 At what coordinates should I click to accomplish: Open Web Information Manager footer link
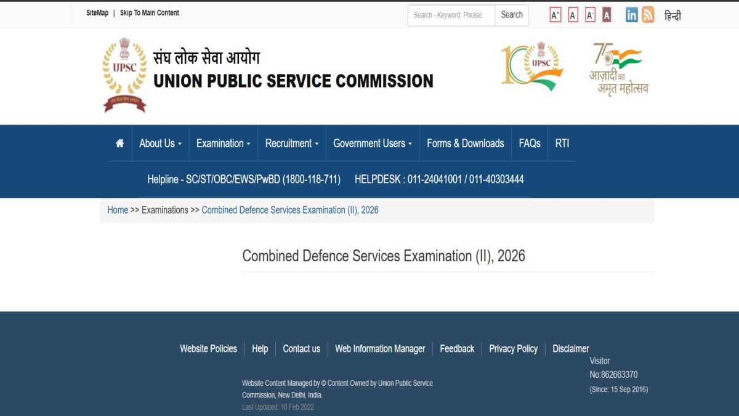click(x=380, y=349)
